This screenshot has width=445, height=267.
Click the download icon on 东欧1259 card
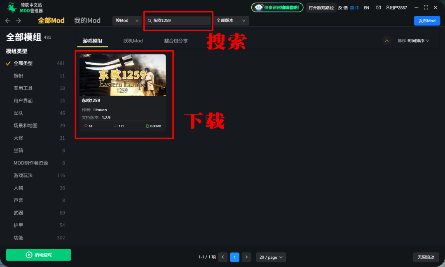click(x=116, y=126)
